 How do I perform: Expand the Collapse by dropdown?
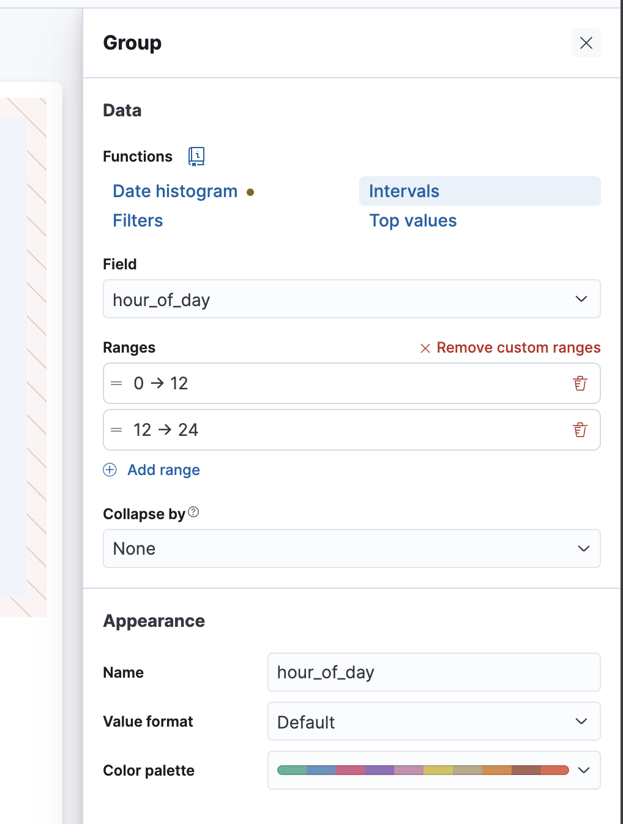[x=351, y=549]
